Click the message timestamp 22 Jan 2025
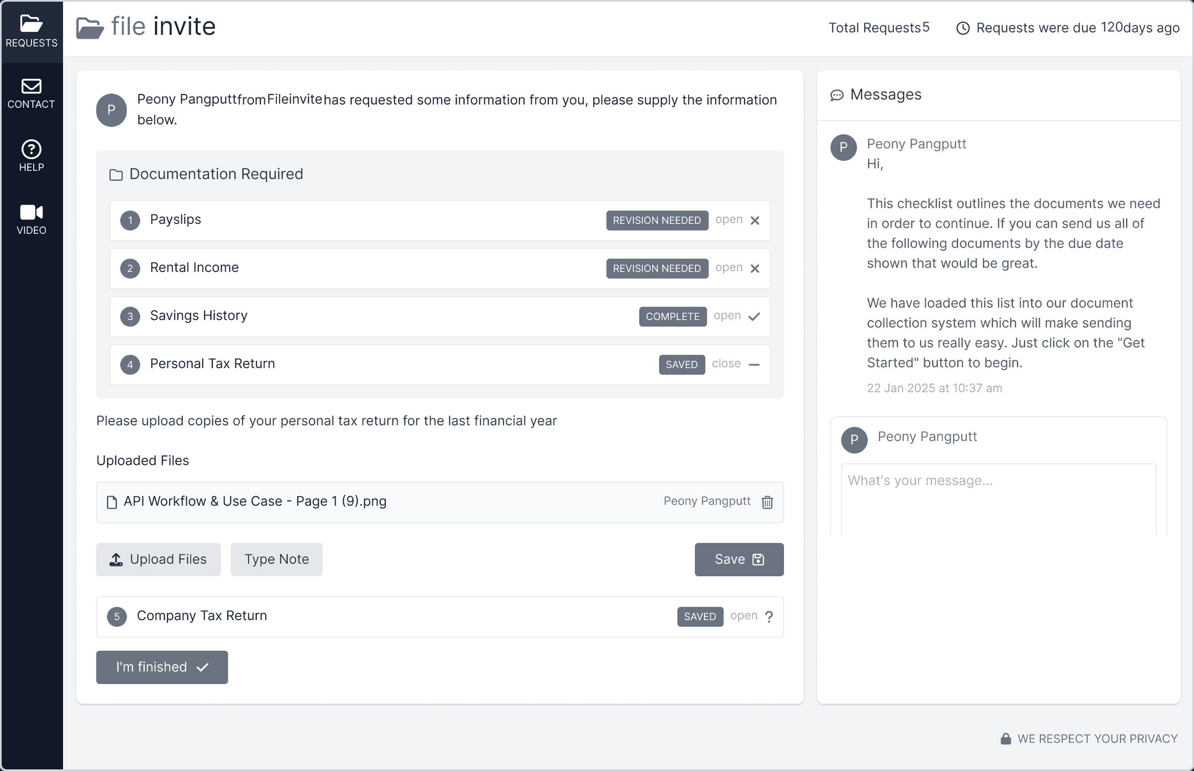 point(934,388)
